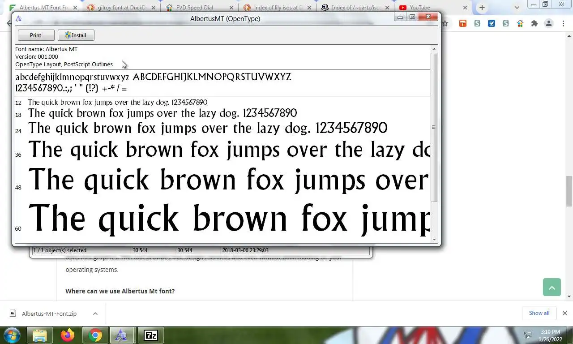Click '1 / 1 object(s) selected' in 7-Zip status
Screen dimensions: 573x344
point(60,250)
